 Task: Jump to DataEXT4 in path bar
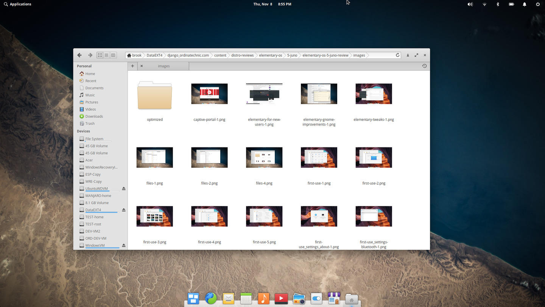(154, 55)
